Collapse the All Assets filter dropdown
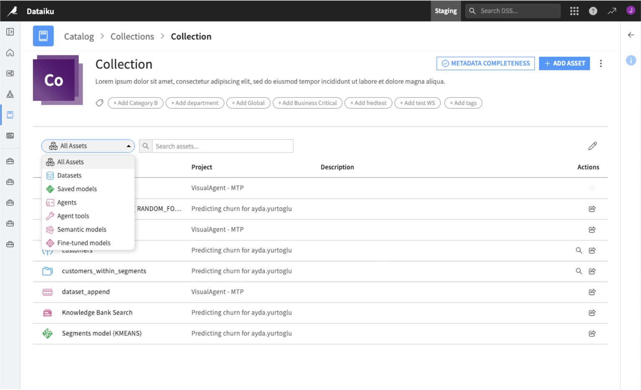 (88, 146)
